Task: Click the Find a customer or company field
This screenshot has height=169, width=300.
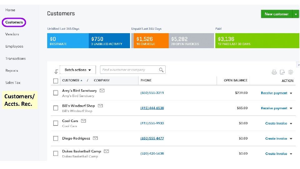Action: (x=130, y=70)
